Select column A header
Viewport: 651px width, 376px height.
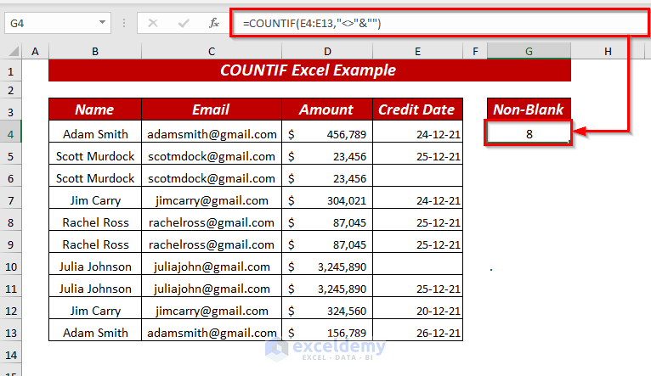click(36, 52)
